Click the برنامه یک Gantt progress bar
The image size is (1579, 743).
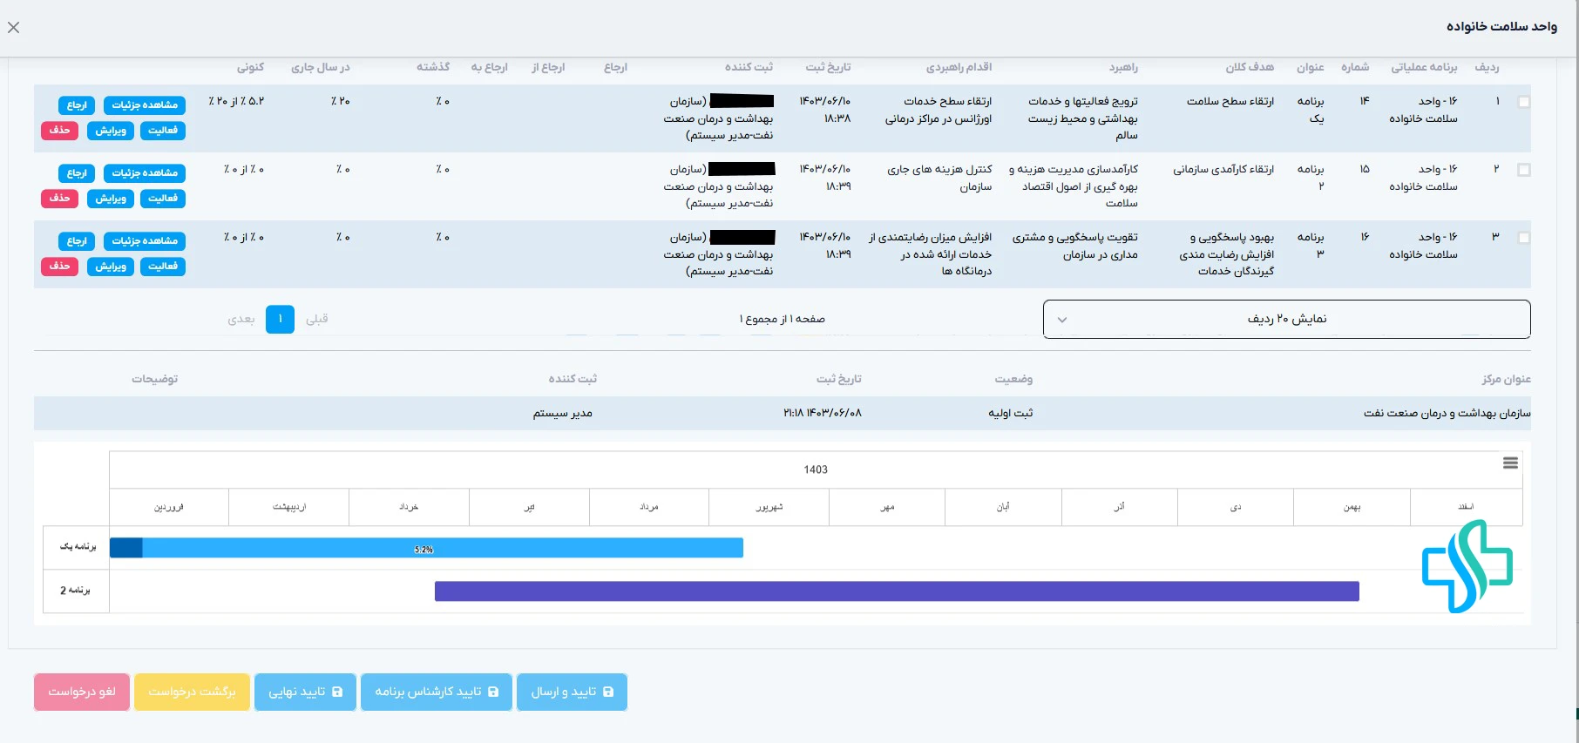pyautogui.click(x=426, y=548)
